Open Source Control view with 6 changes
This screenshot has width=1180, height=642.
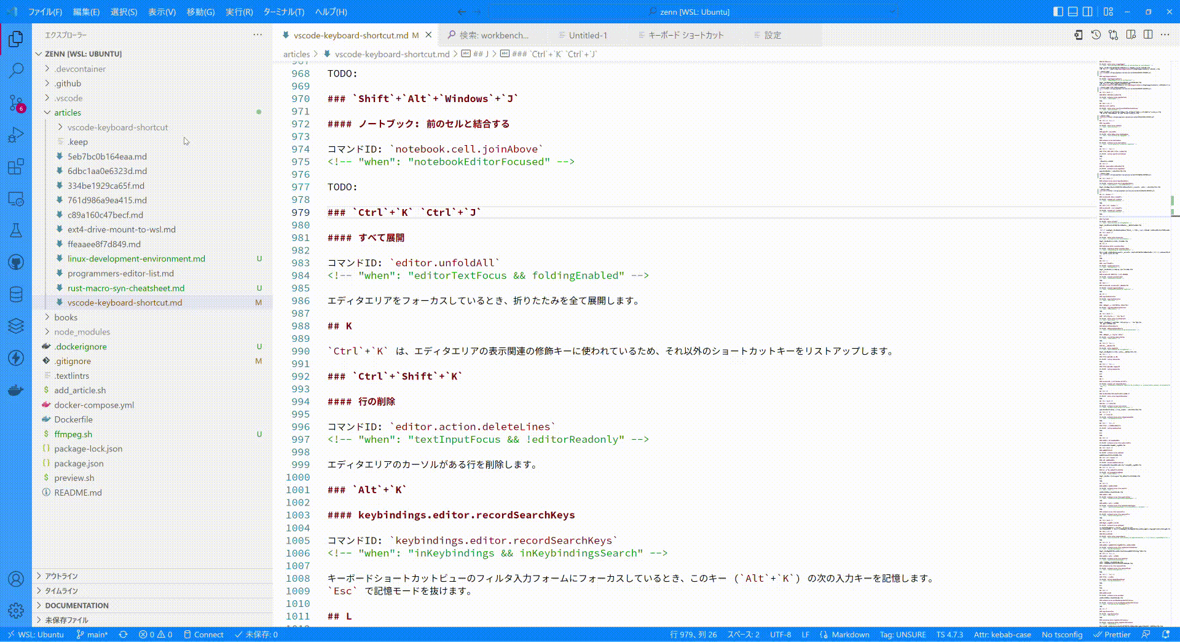tap(16, 103)
